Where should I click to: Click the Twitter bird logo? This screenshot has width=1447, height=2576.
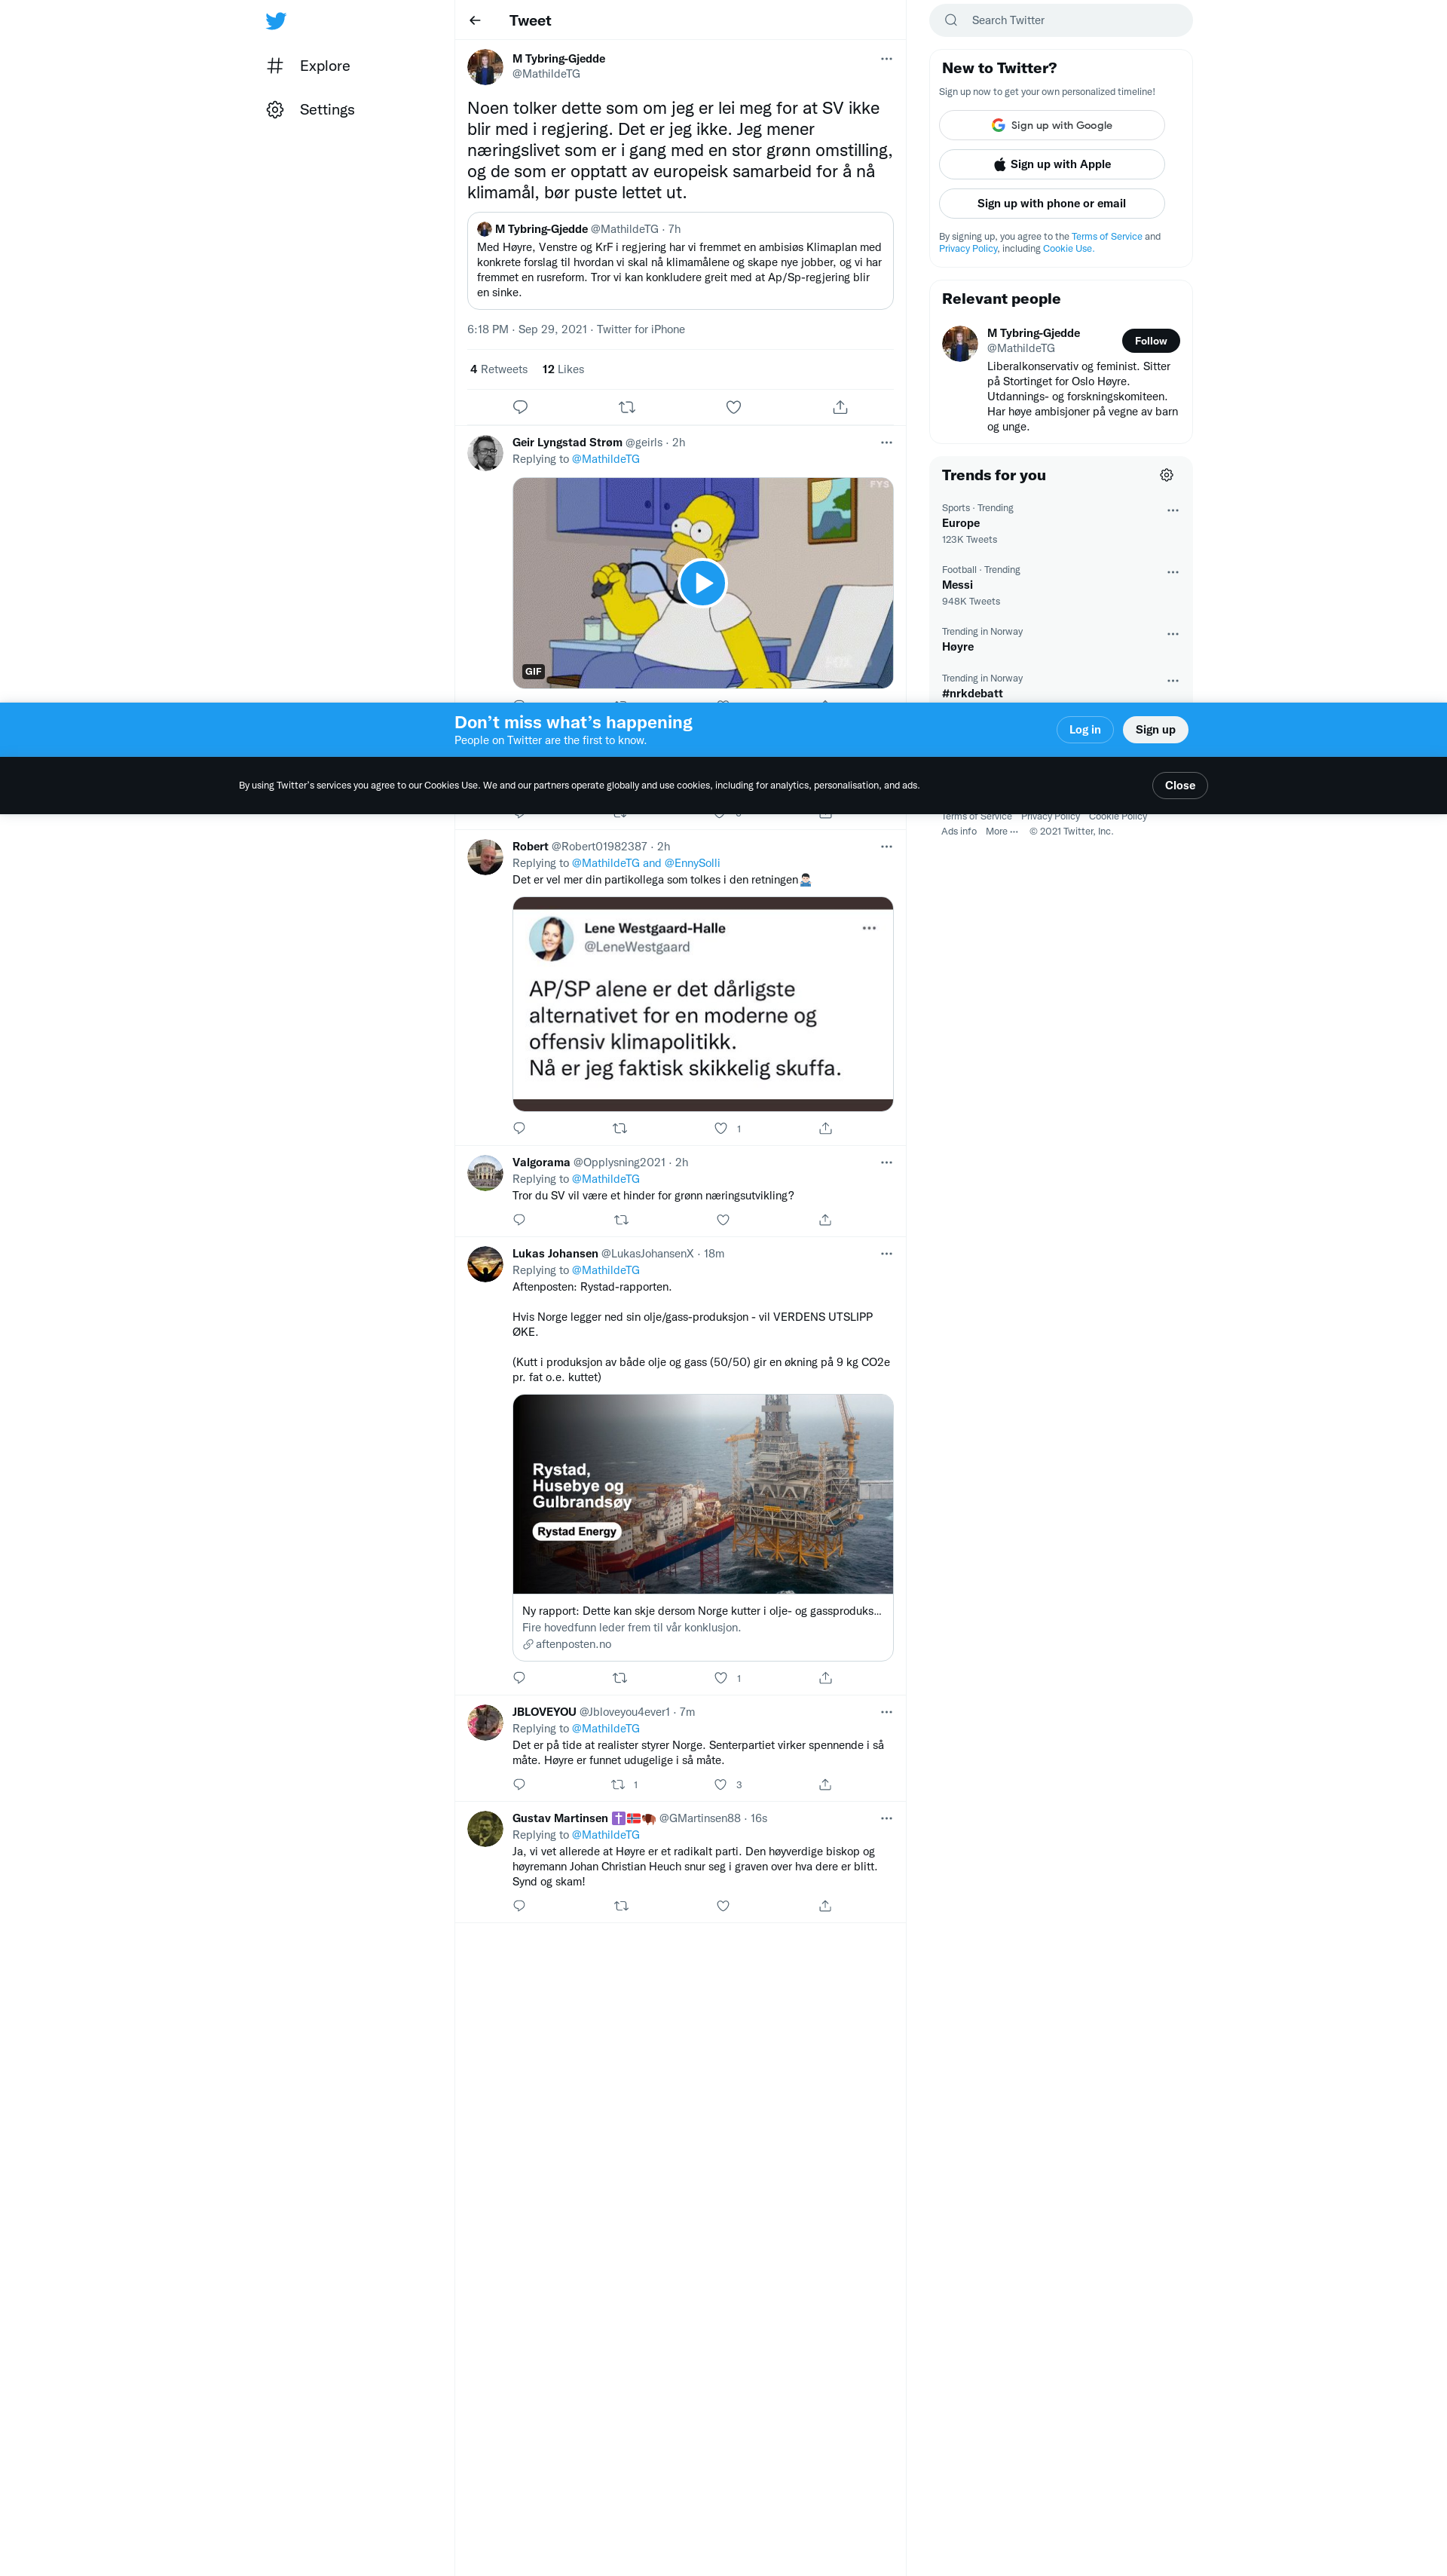click(x=276, y=21)
